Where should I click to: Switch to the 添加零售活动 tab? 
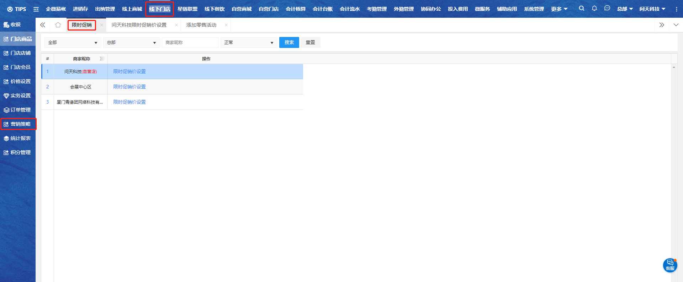201,25
